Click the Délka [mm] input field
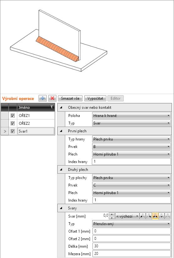The width and height of the screenshot is (174, 258). pyautogui.click(x=131, y=246)
